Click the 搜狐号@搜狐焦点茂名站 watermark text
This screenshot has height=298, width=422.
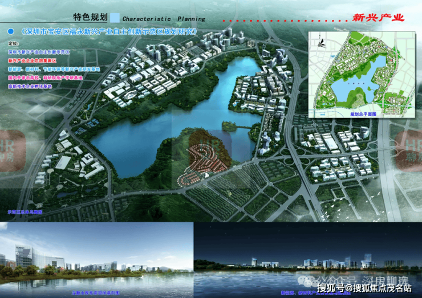coord(364,288)
